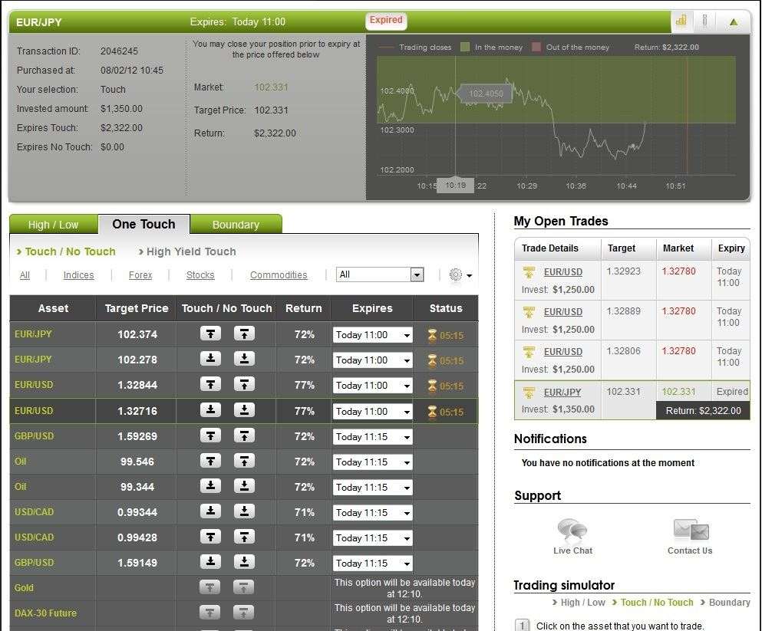Open the Commodities filter link
Screen dimensions: 762x631
click(278, 274)
